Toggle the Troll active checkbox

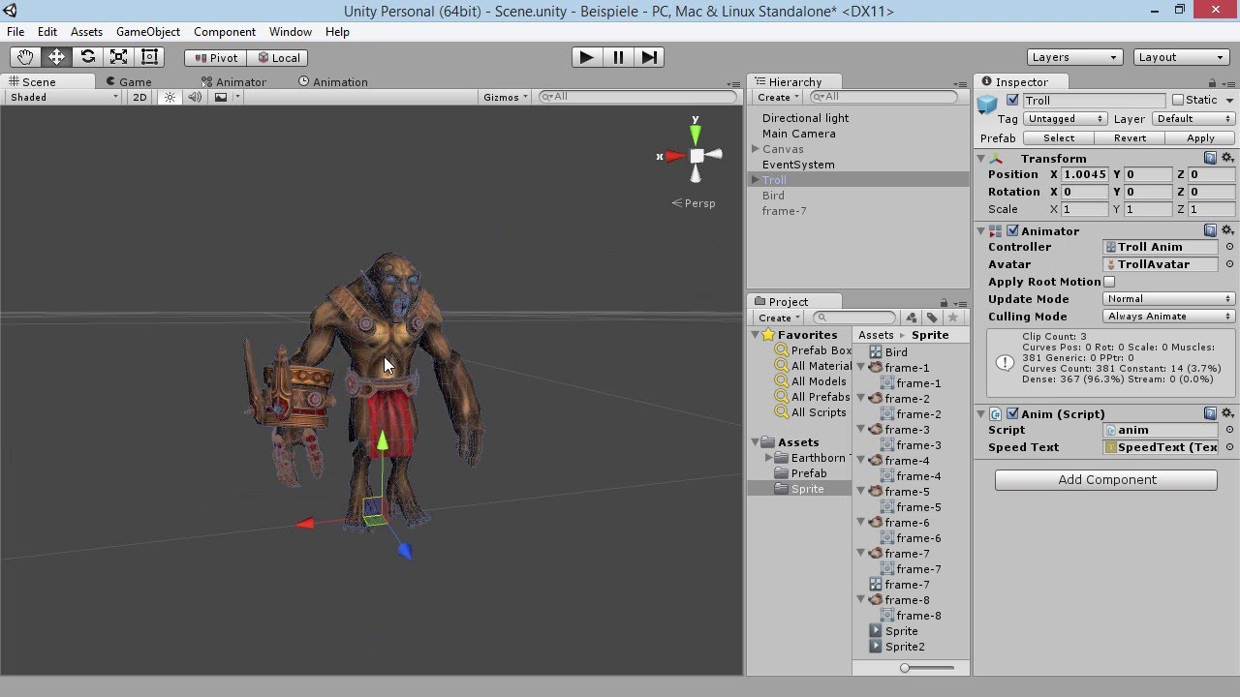(x=1013, y=100)
